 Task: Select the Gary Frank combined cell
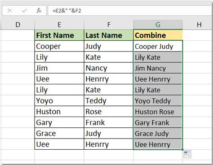click(x=158, y=122)
